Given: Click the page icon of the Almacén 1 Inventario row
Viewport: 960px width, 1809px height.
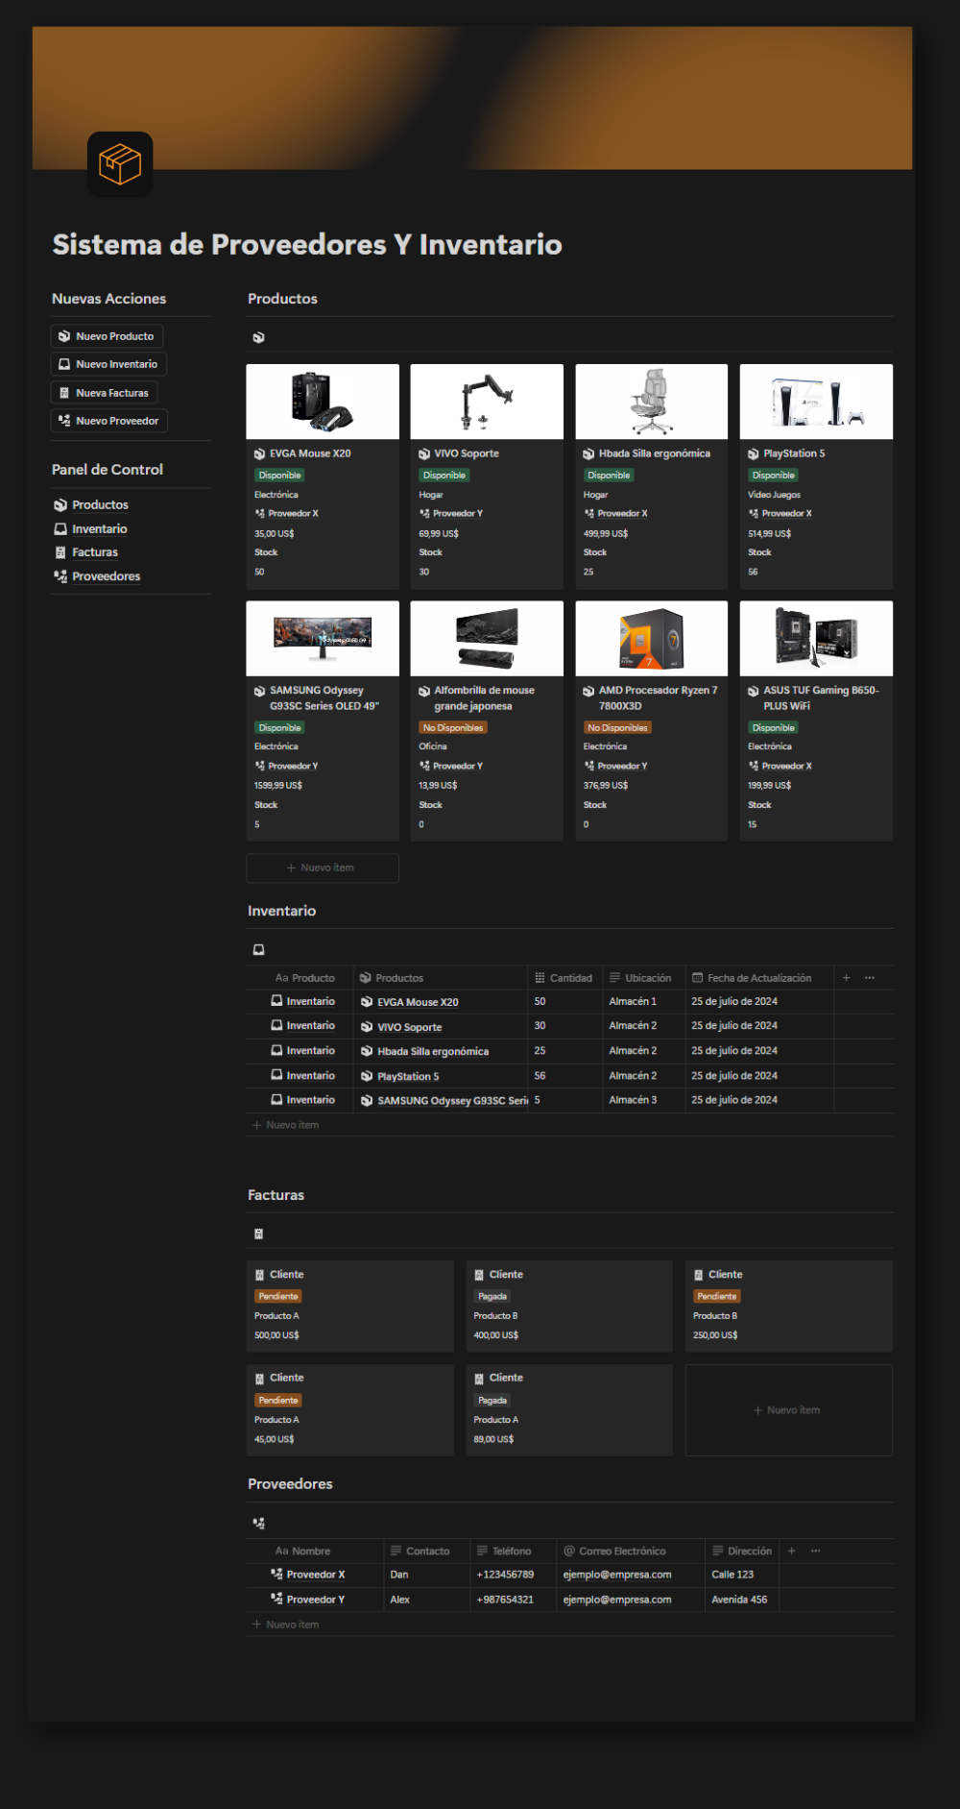Looking at the screenshot, I should (x=276, y=1001).
